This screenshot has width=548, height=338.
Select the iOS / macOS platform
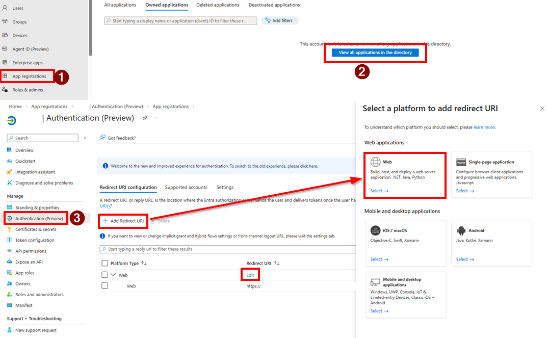pos(406,243)
